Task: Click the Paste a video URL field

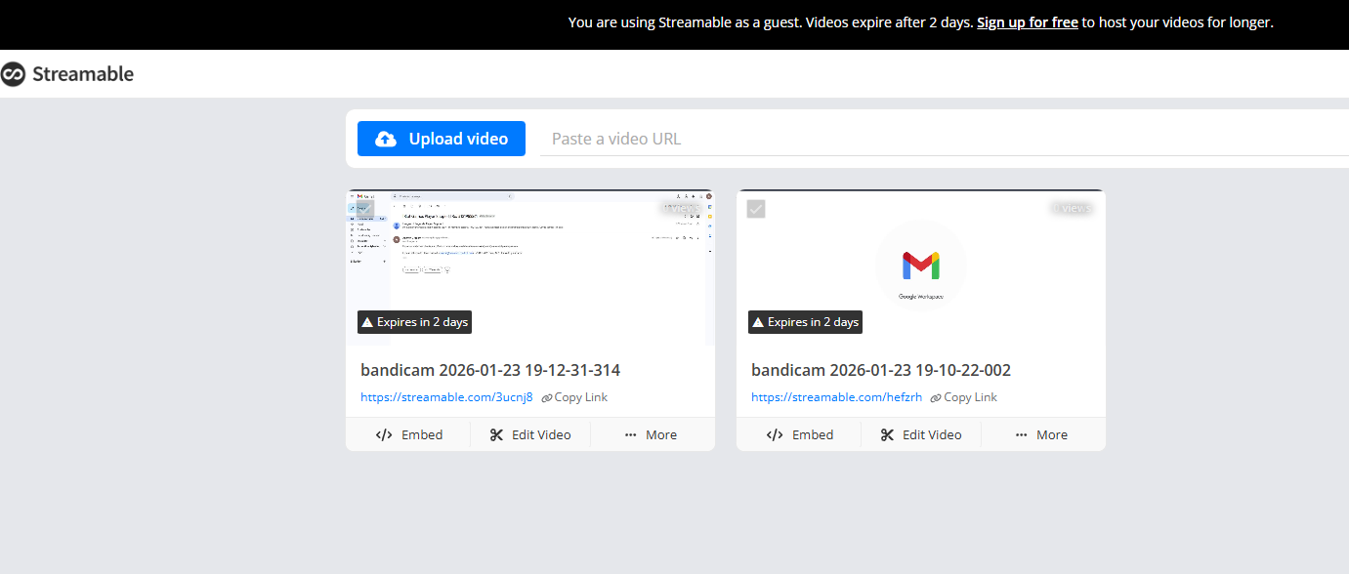Action: click(945, 139)
